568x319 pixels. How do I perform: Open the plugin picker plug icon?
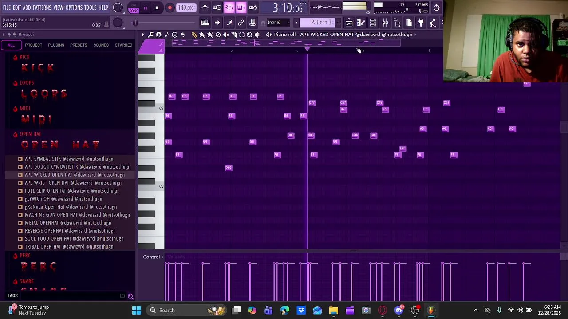pyautogui.click(x=421, y=23)
